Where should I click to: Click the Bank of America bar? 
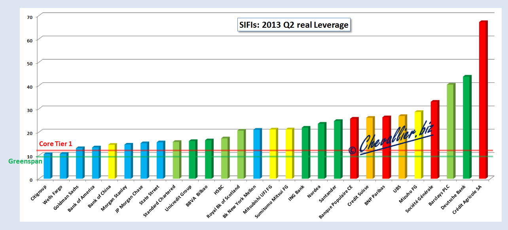[x=97, y=162]
